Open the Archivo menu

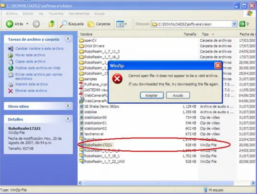(x=12, y=13)
